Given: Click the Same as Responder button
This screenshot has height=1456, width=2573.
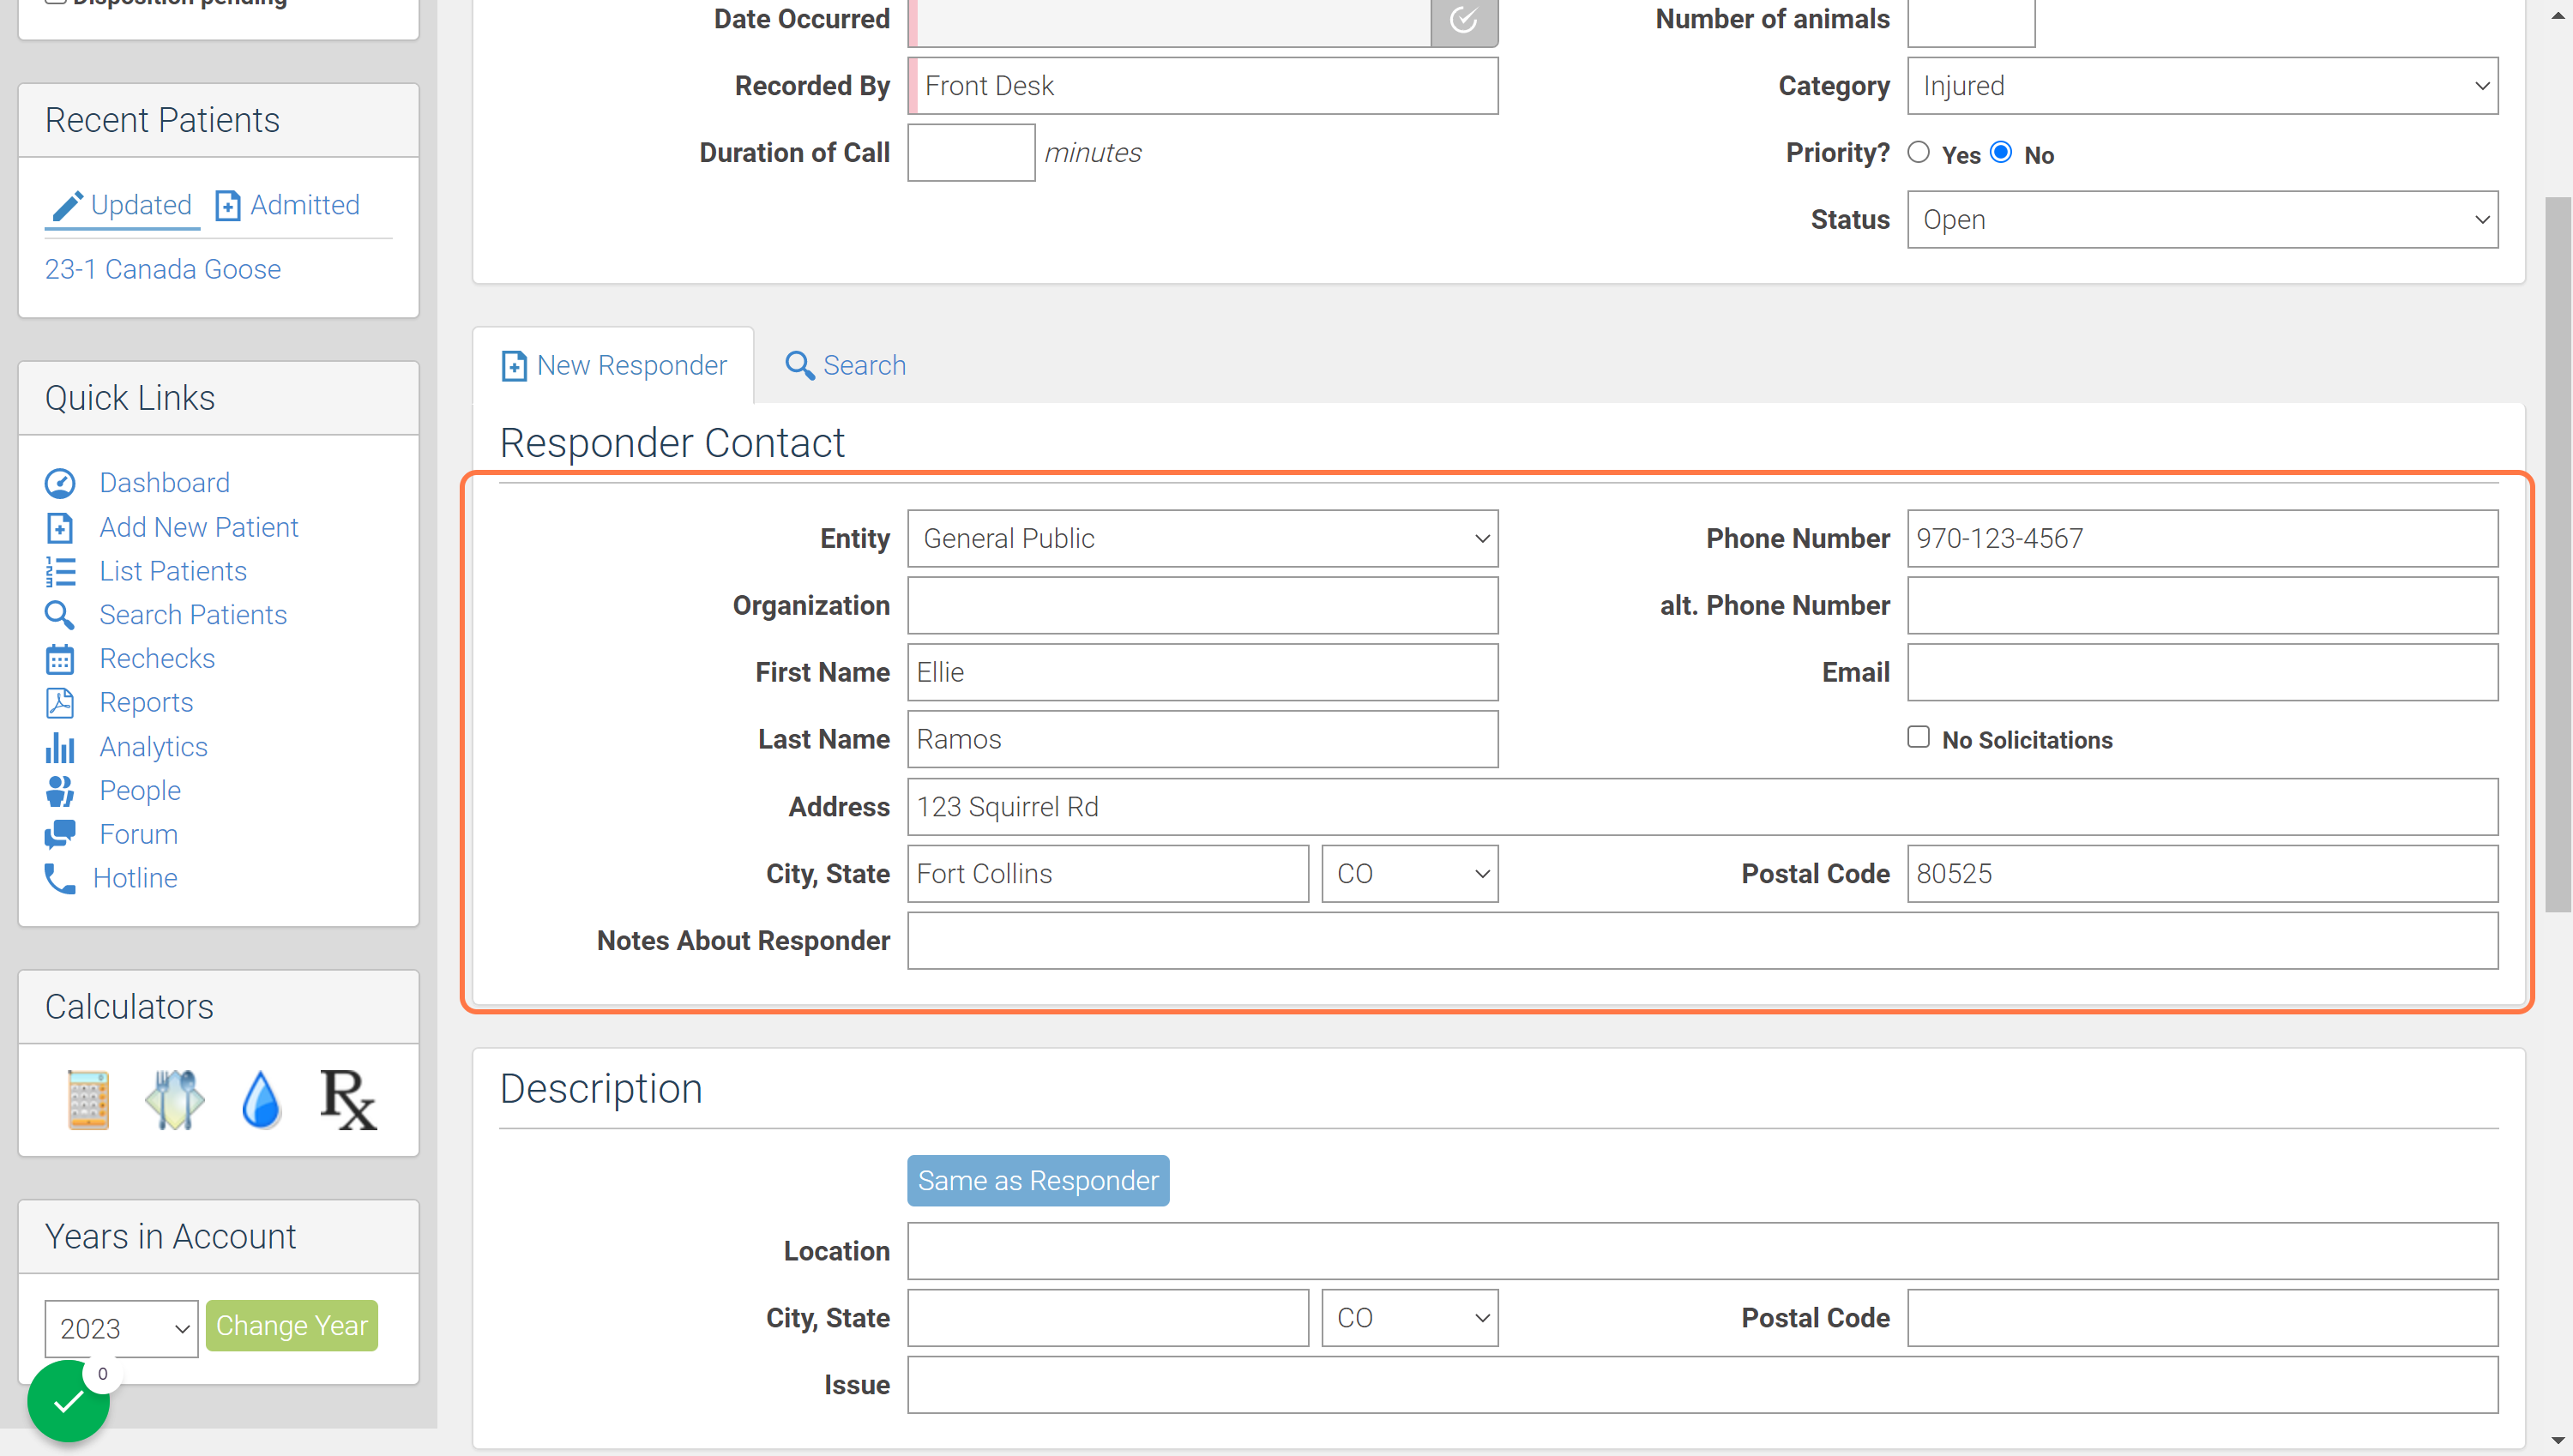Looking at the screenshot, I should tap(1038, 1180).
